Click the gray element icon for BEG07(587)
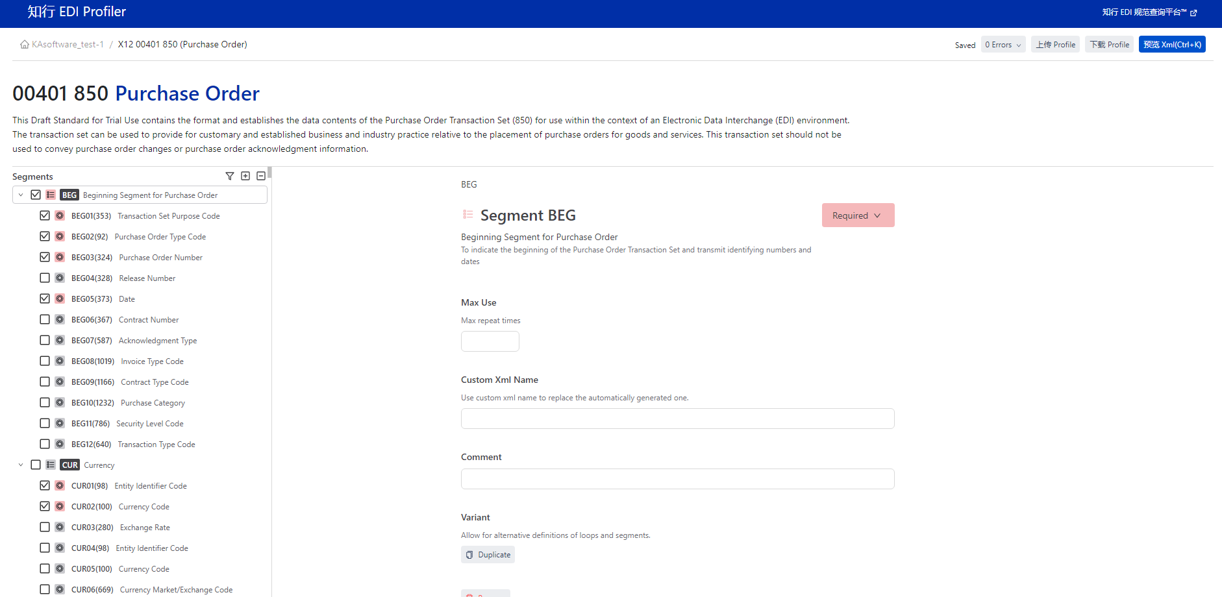The width and height of the screenshot is (1222, 597). [60, 340]
